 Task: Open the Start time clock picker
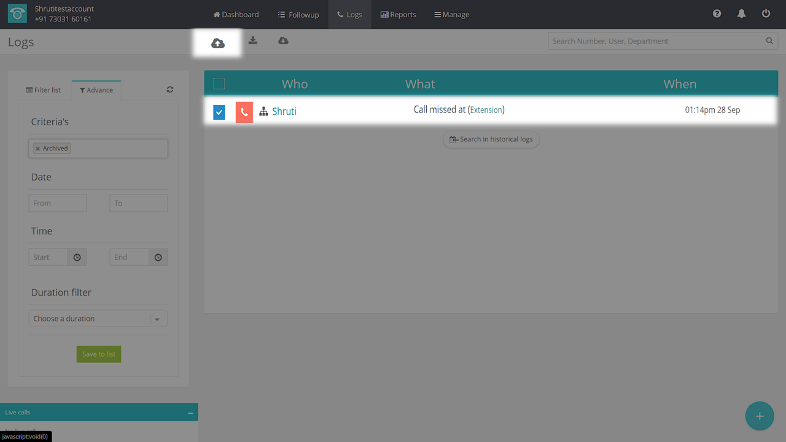77,257
